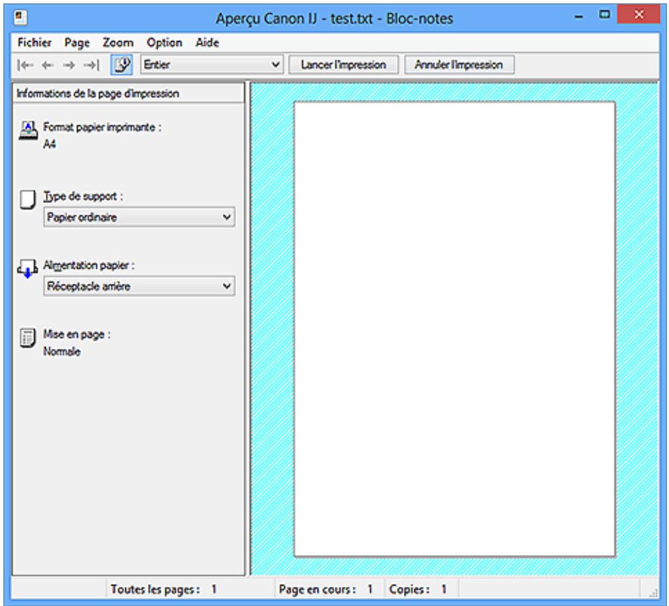Go to the first page arrow icon
669x606 pixels.
click(24, 65)
